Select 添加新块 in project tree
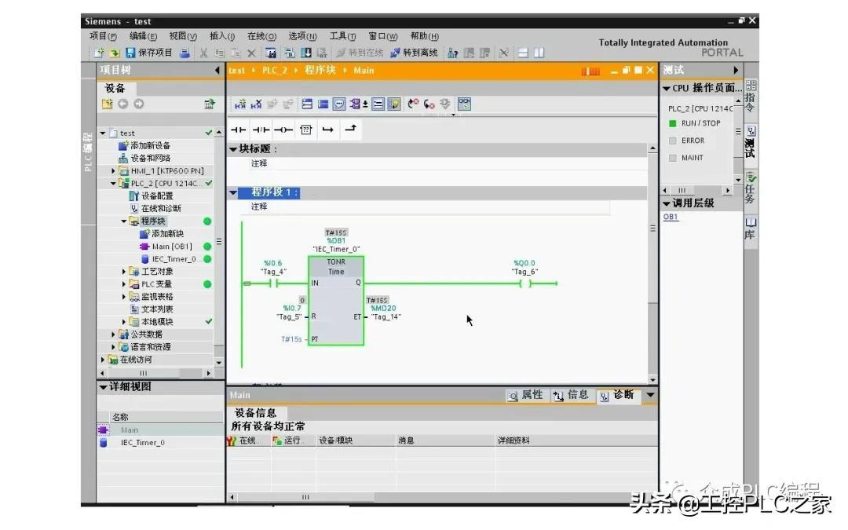This screenshot has width=848, height=530. pyautogui.click(x=167, y=234)
